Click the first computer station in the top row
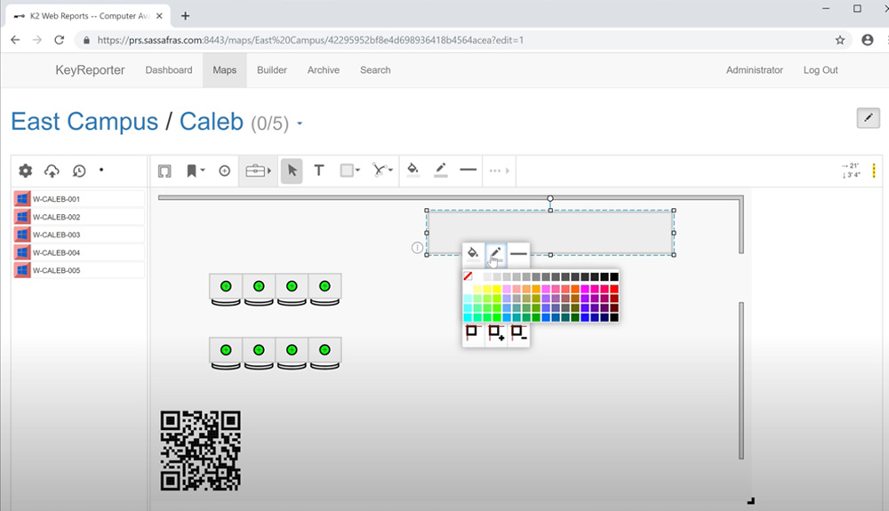 click(226, 290)
